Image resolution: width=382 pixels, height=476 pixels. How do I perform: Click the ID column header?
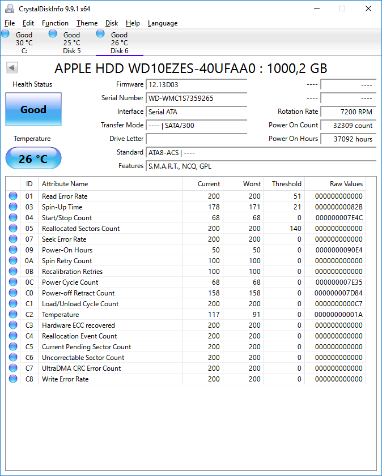29,183
